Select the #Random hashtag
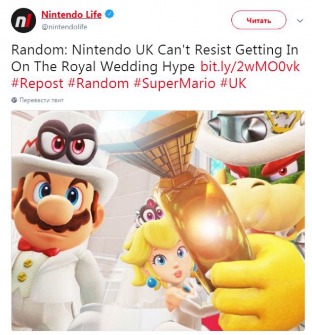The height and width of the screenshot is (335, 312). click(x=99, y=83)
